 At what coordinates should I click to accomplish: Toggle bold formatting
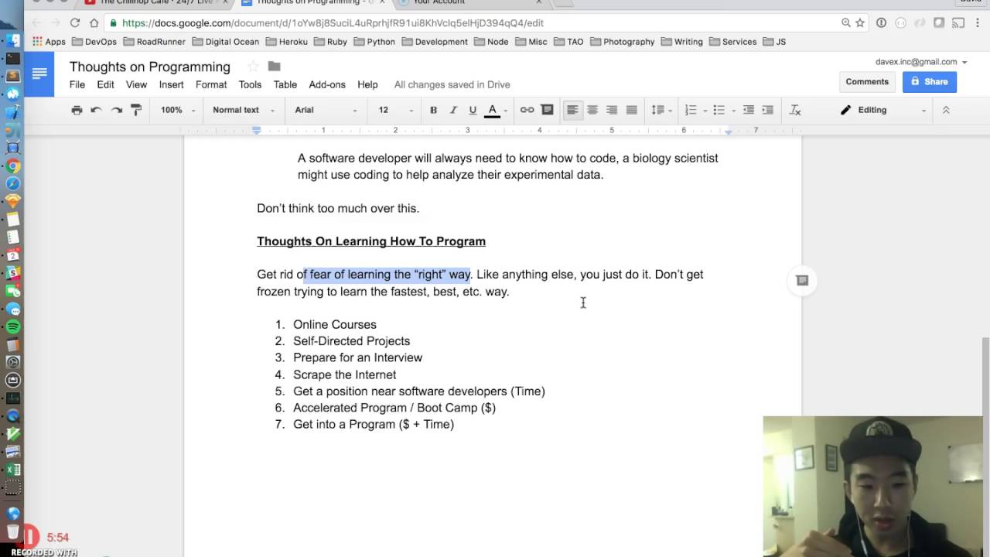click(x=433, y=110)
